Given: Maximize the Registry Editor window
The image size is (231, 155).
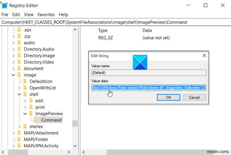Looking at the screenshot, I should click(x=205, y=5).
